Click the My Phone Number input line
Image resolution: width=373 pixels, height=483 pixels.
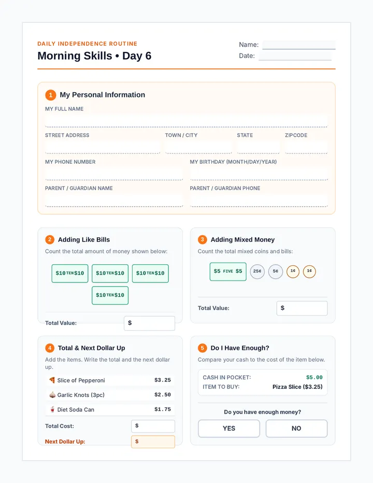pyautogui.click(x=114, y=174)
